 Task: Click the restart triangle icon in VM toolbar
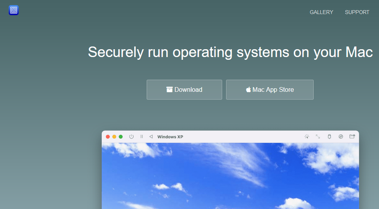[x=151, y=137]
